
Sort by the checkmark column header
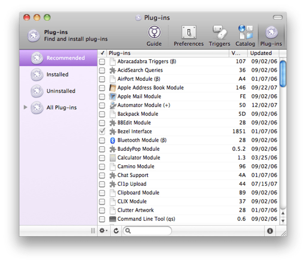pyautogui.click(x=102, y=53)
